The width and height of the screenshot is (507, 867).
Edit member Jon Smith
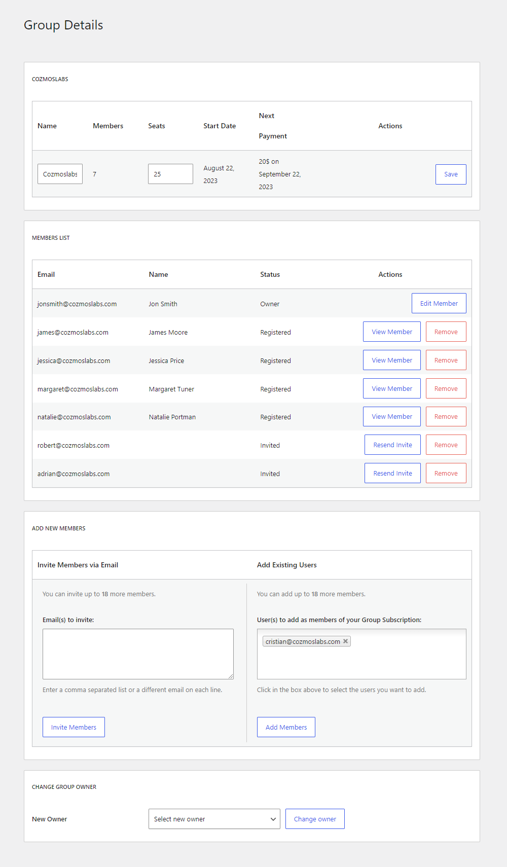pyautogui.click(x=439, y=303)
